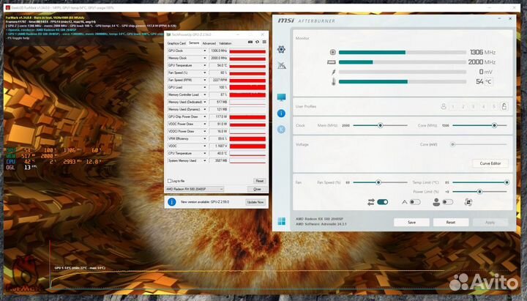Open the GPU Load sensor dropdown arrow
This screenshot has height=301, width=527.
[x=205, y=87]
